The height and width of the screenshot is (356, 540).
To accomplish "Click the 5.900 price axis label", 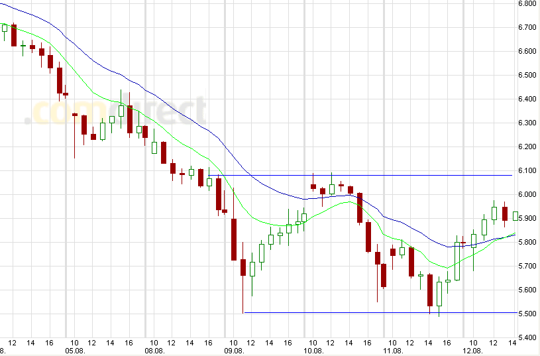I will [x=527, y=219].
